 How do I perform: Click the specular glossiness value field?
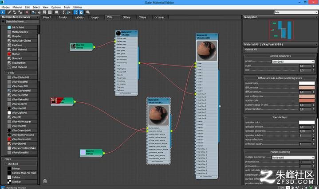coord(305,131)
